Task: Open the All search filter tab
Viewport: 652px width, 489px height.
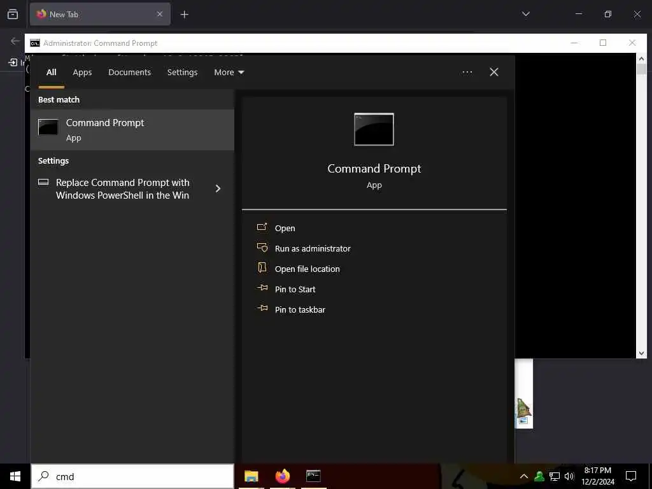Action: click(x=51, y=73)
